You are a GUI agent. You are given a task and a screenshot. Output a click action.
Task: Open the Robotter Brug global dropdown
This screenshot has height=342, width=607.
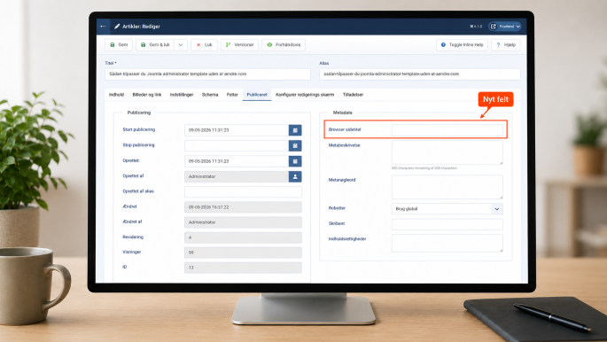click(447, 209)
